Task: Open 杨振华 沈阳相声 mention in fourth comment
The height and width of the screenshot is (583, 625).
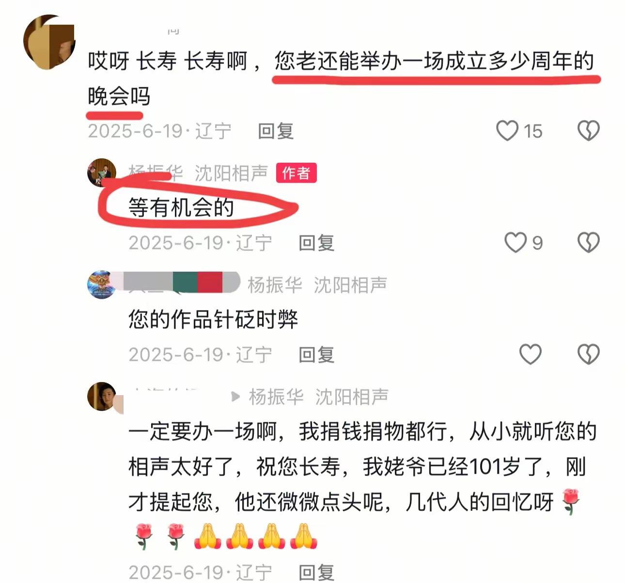Action: [319, 397]
